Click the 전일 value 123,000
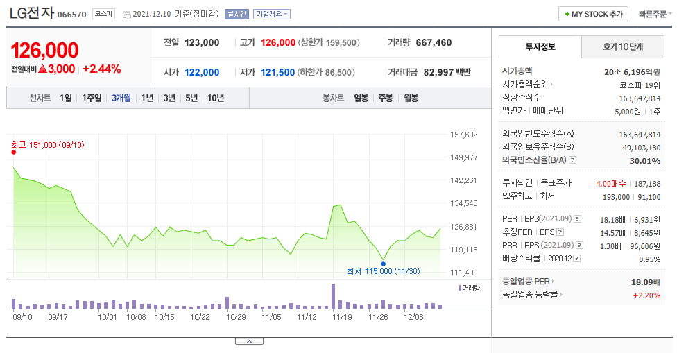This screenshot has width=686, height=353. (x=202, y=42)
